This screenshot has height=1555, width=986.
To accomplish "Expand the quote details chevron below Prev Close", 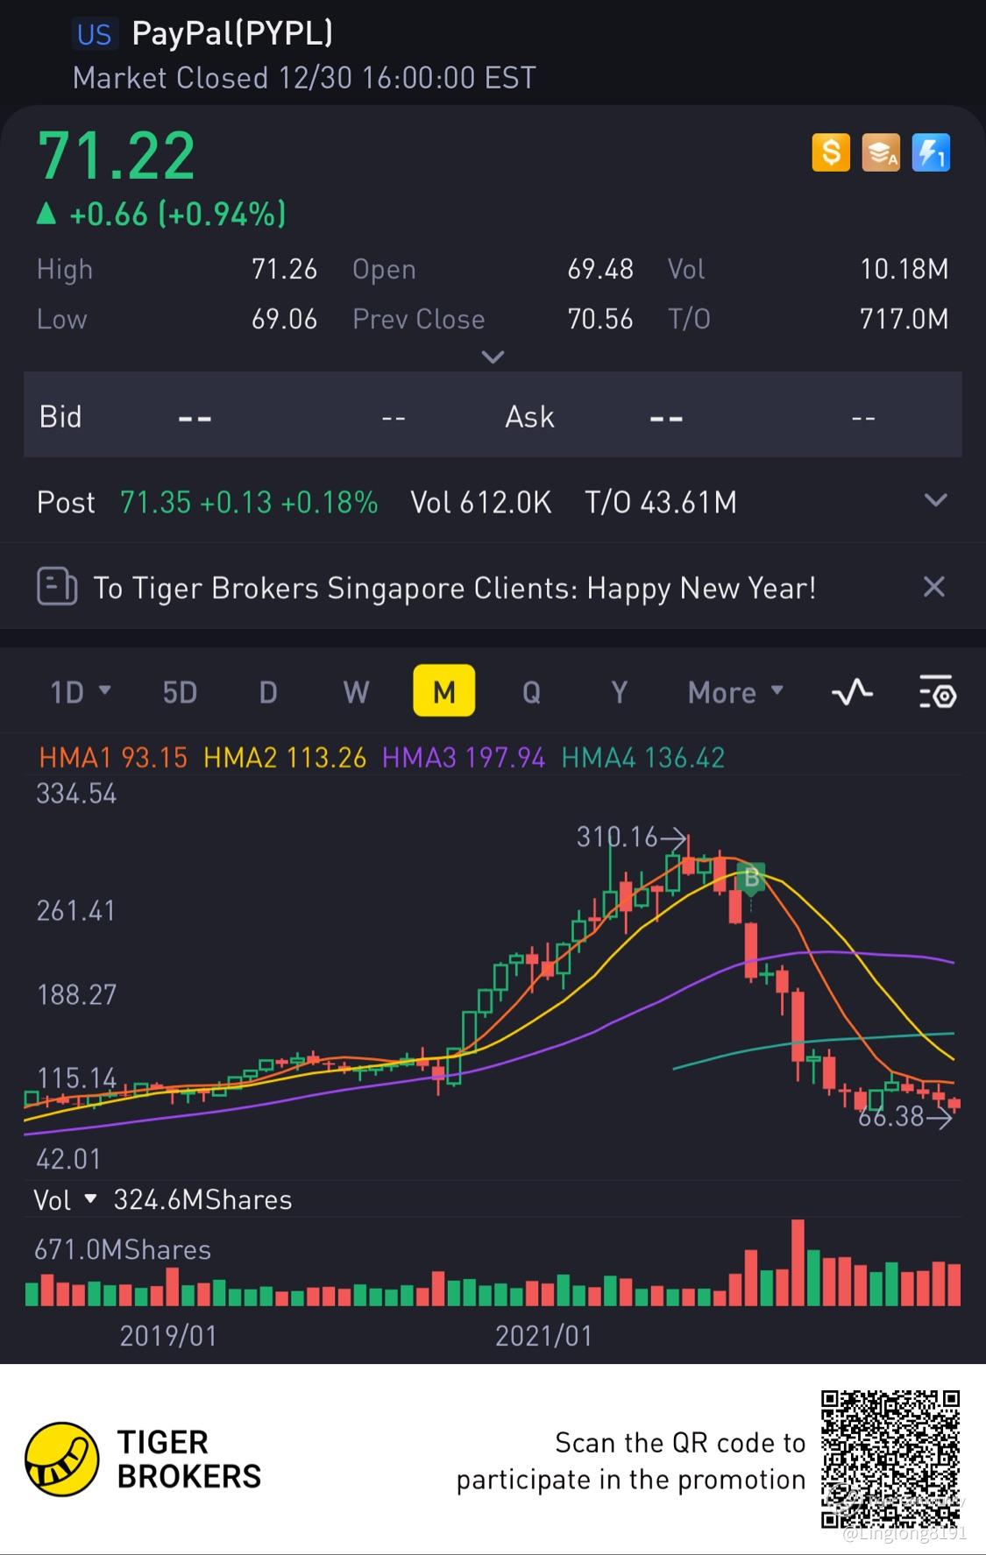I will pos(493,357).
